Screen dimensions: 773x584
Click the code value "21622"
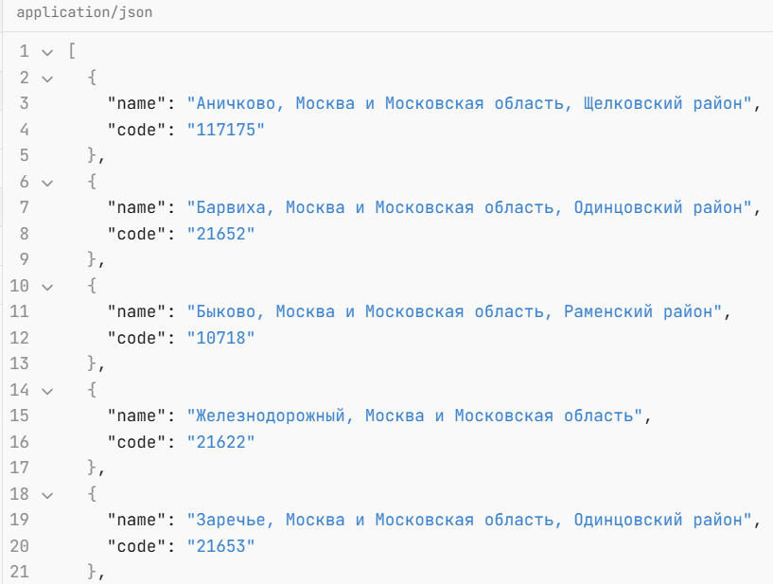220,441
